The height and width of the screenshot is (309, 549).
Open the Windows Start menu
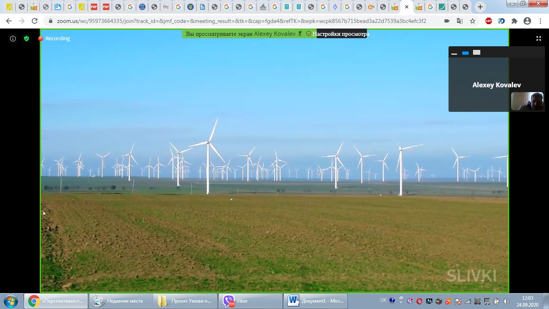[x=10, y=301]
